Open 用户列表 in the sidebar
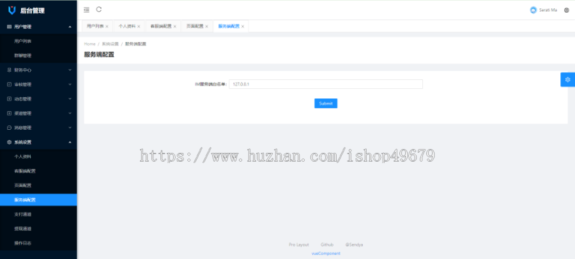The height and width of the screenshot is (259, 575). [38, 42]
